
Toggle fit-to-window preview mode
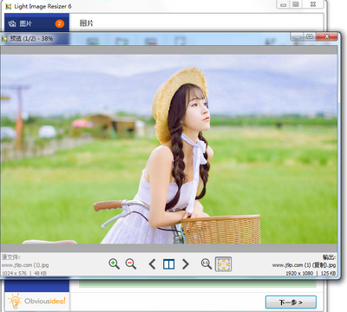tap(223, 264)
